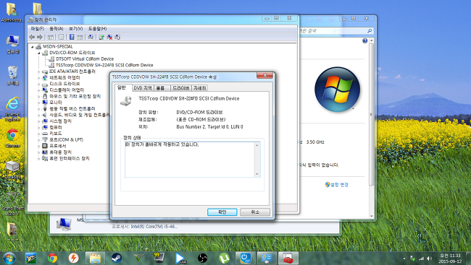Select the 휴먼 인터페이스 장치 row

69,158
